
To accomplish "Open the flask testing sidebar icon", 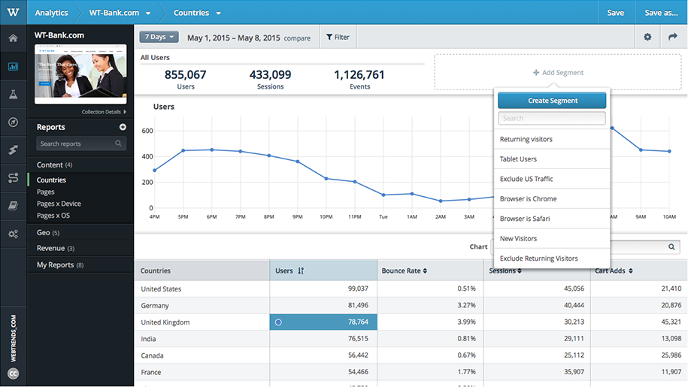I will coord(14,94).
